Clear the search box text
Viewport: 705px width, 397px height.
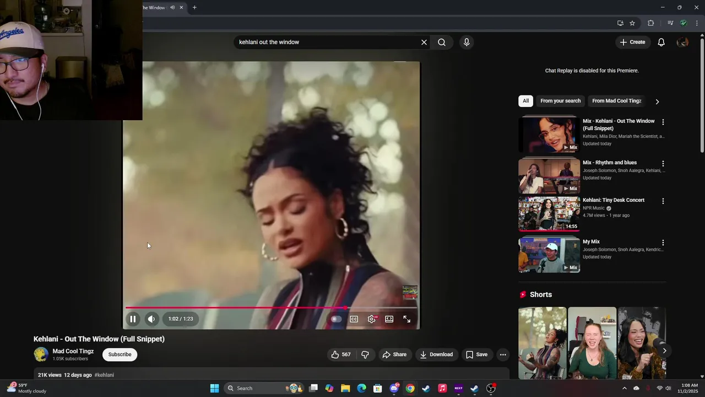click(424, 42)
